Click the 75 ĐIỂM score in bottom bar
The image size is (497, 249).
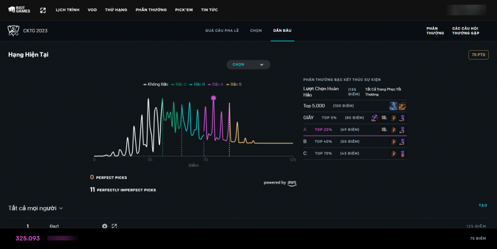click(x=478, y=238)
